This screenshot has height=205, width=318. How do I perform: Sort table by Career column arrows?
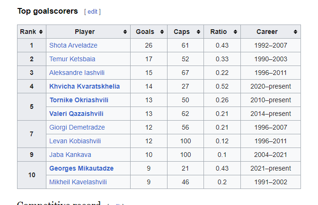coord(296,32)
